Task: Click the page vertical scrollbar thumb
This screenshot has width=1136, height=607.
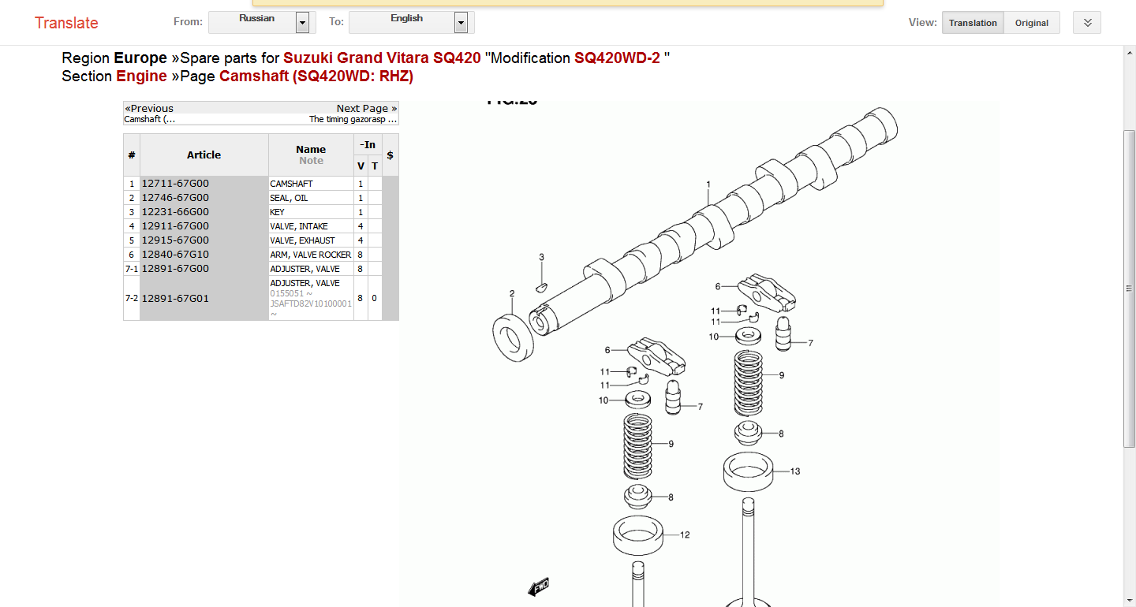Action: tap(1130, 289)
